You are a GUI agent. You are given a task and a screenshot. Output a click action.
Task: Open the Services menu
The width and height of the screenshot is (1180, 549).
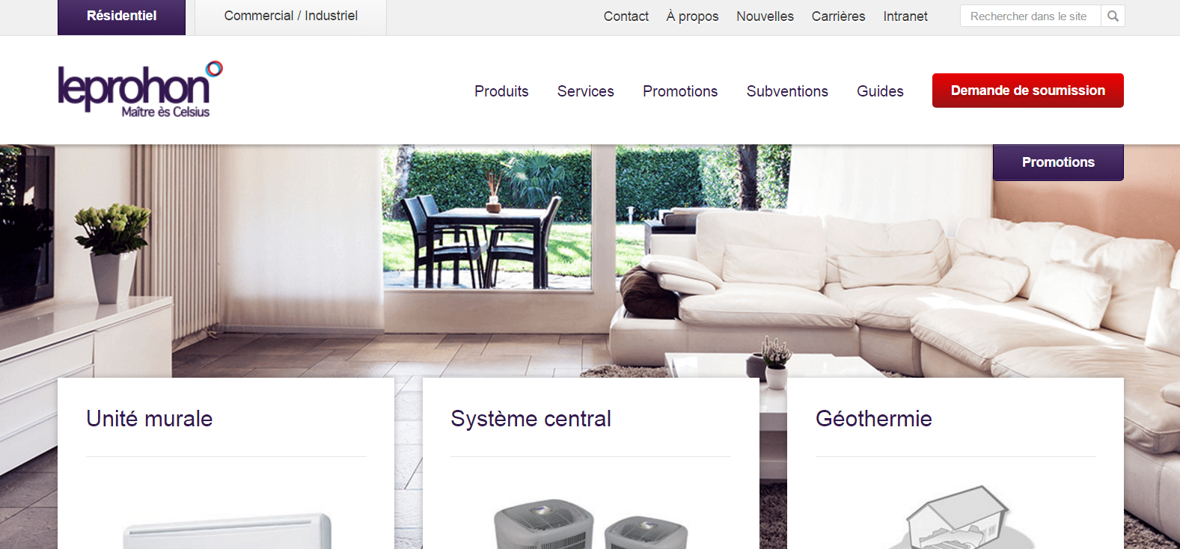click(586, 91)
